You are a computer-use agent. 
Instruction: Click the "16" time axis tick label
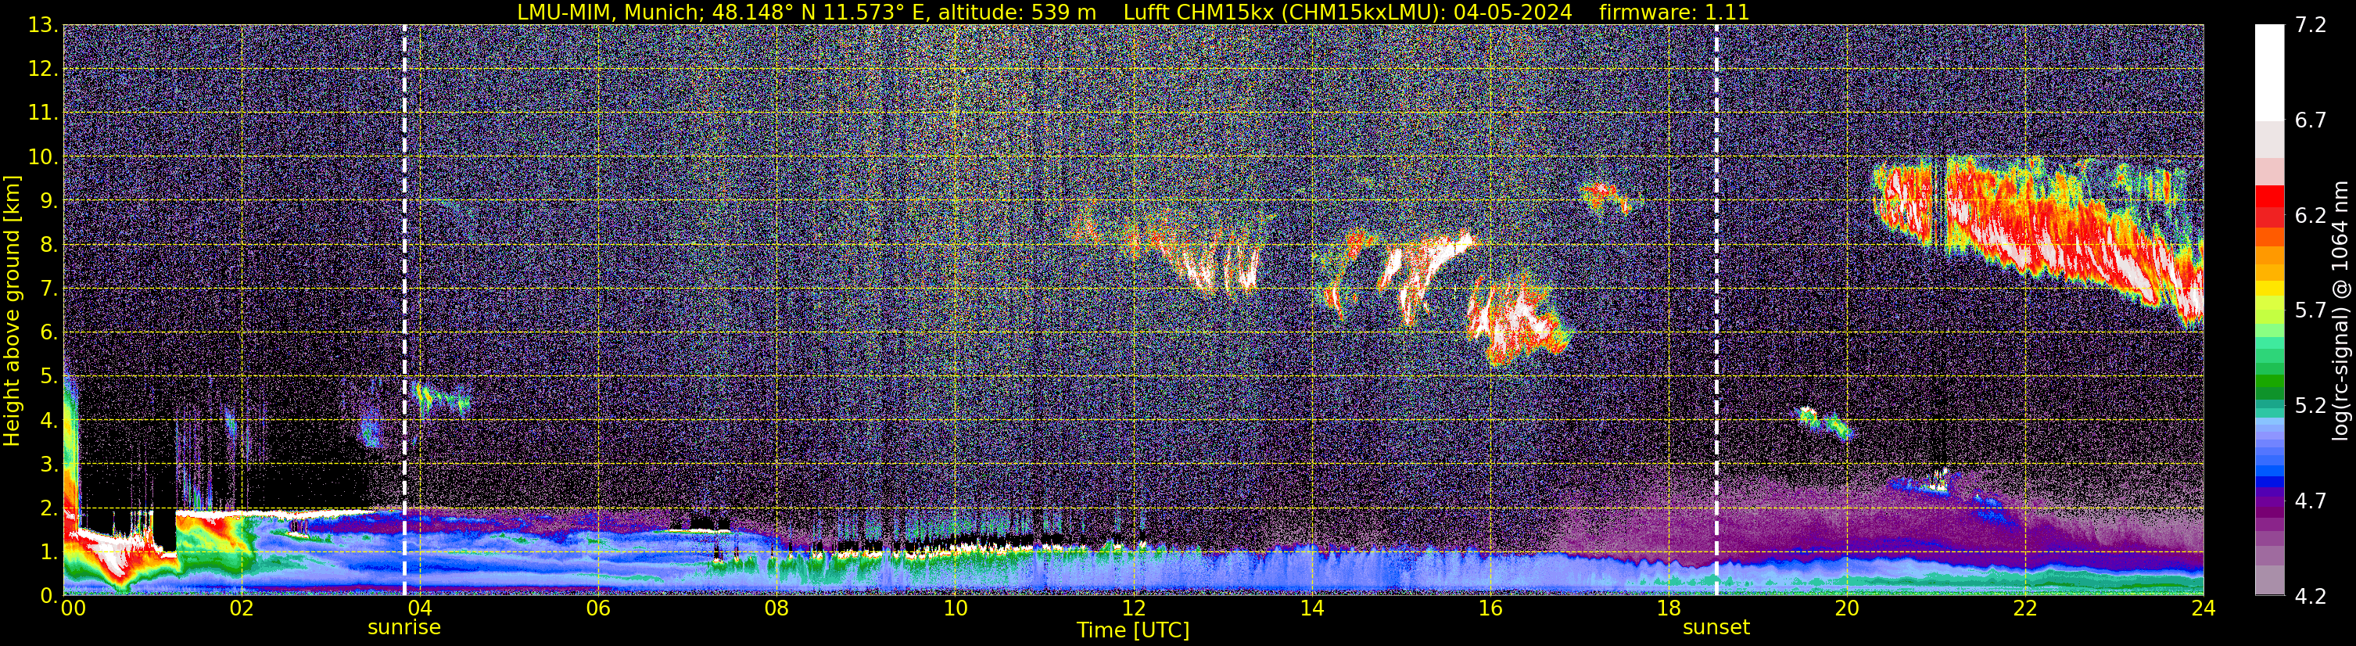tap(1490, 608)
